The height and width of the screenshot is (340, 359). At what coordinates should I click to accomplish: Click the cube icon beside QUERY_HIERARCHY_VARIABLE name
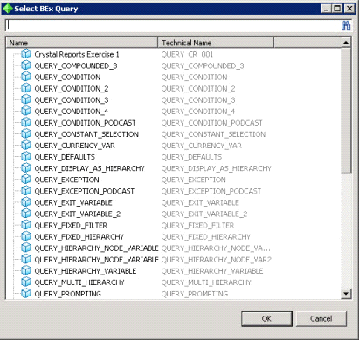pos(26,270)
